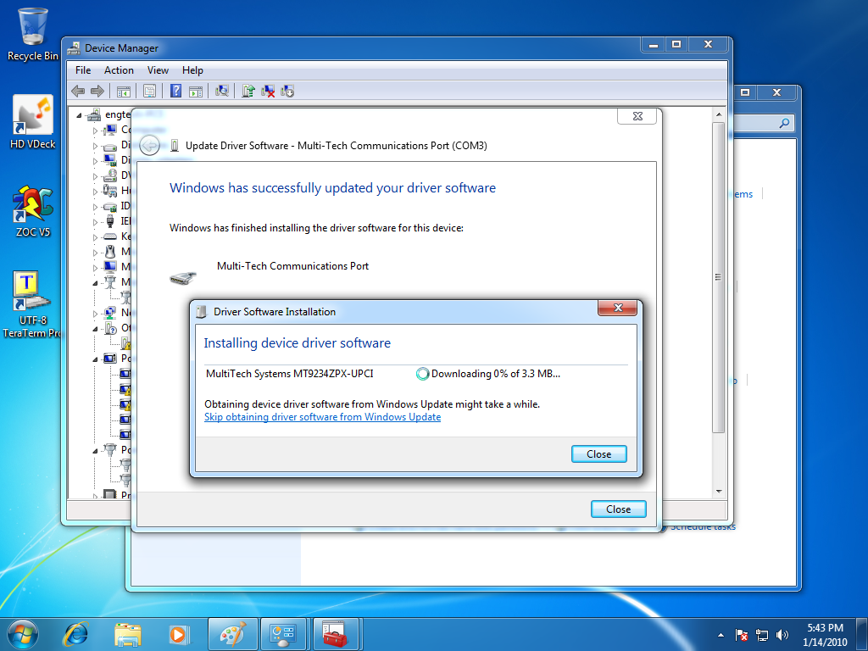Open the Action menu

click(x=119, y=70)
